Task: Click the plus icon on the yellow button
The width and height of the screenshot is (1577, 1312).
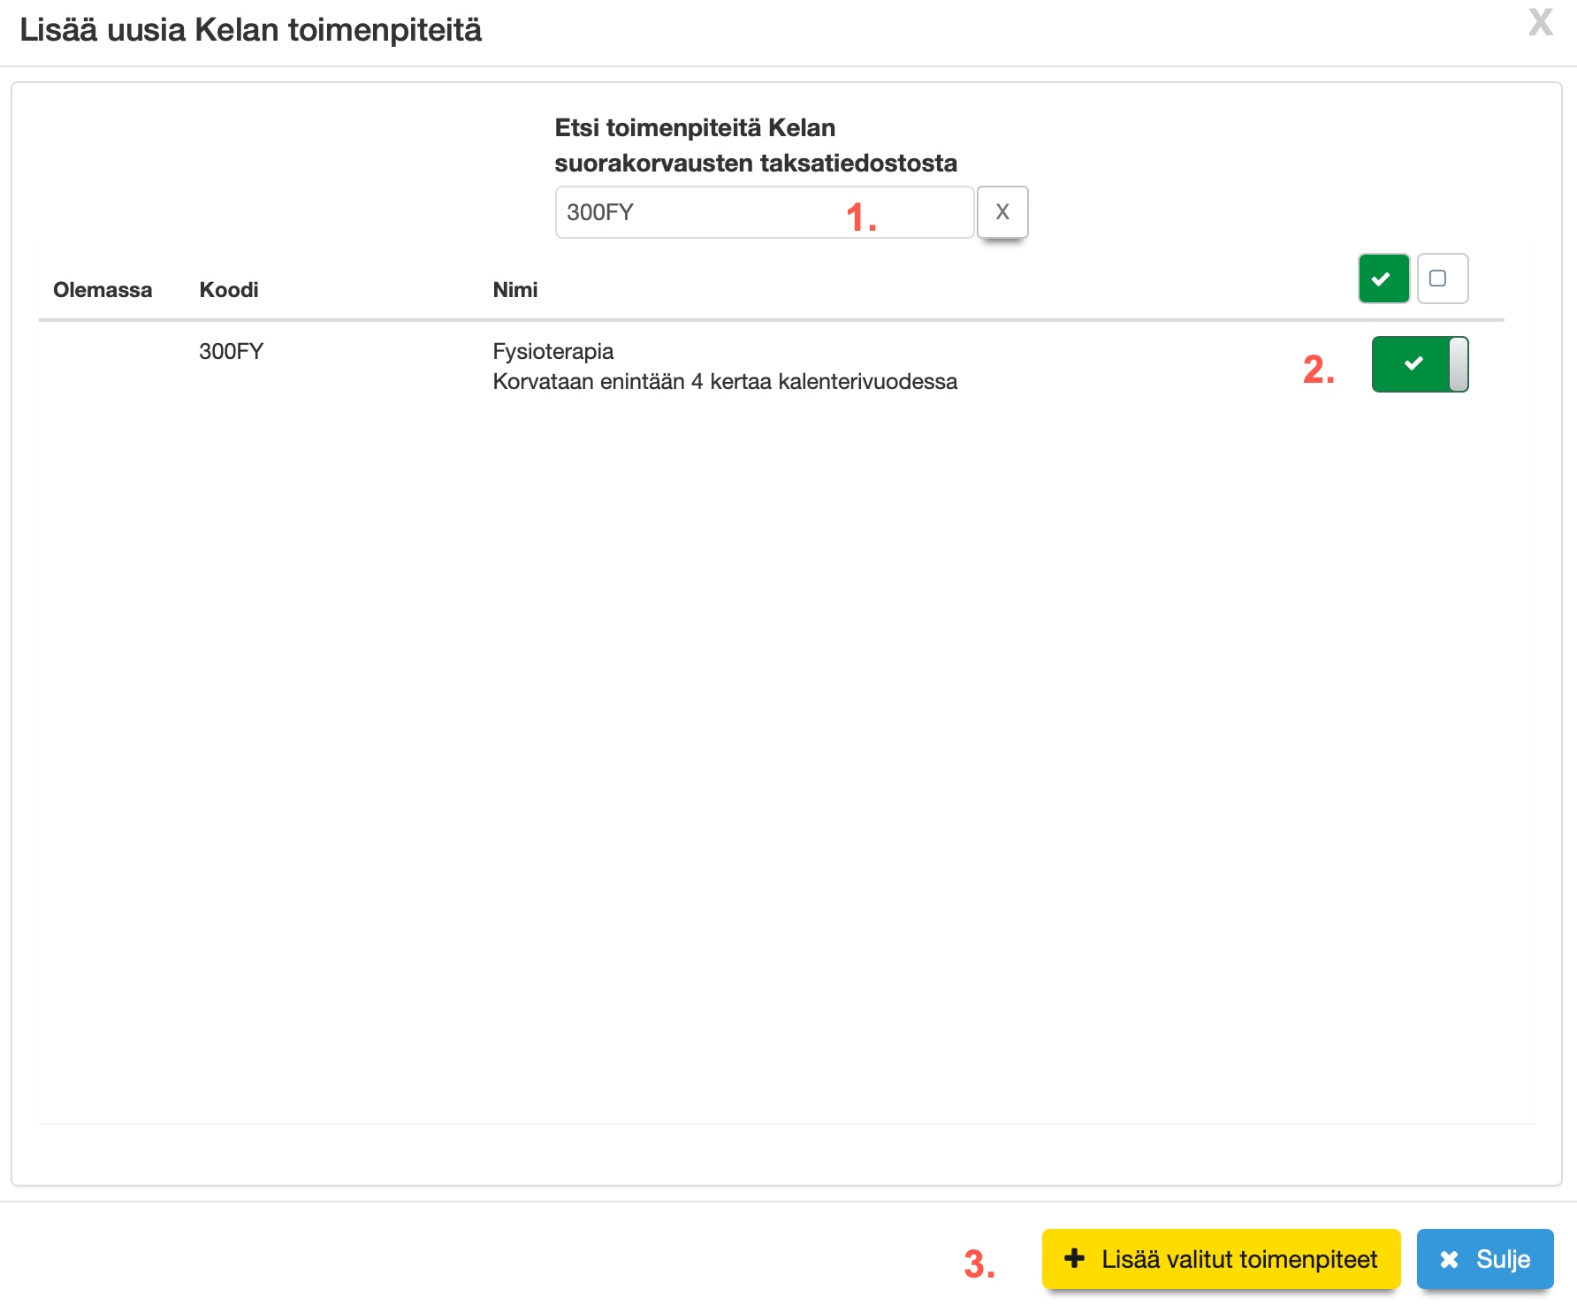Action: (x=1074, y=1258)
